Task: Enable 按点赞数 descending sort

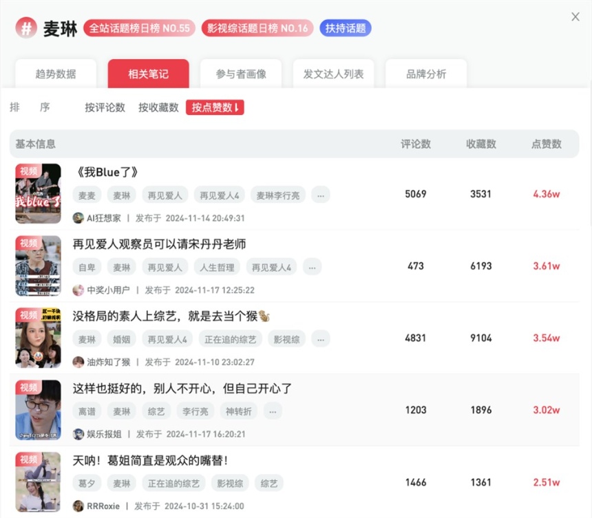Action: click(215, 108)
